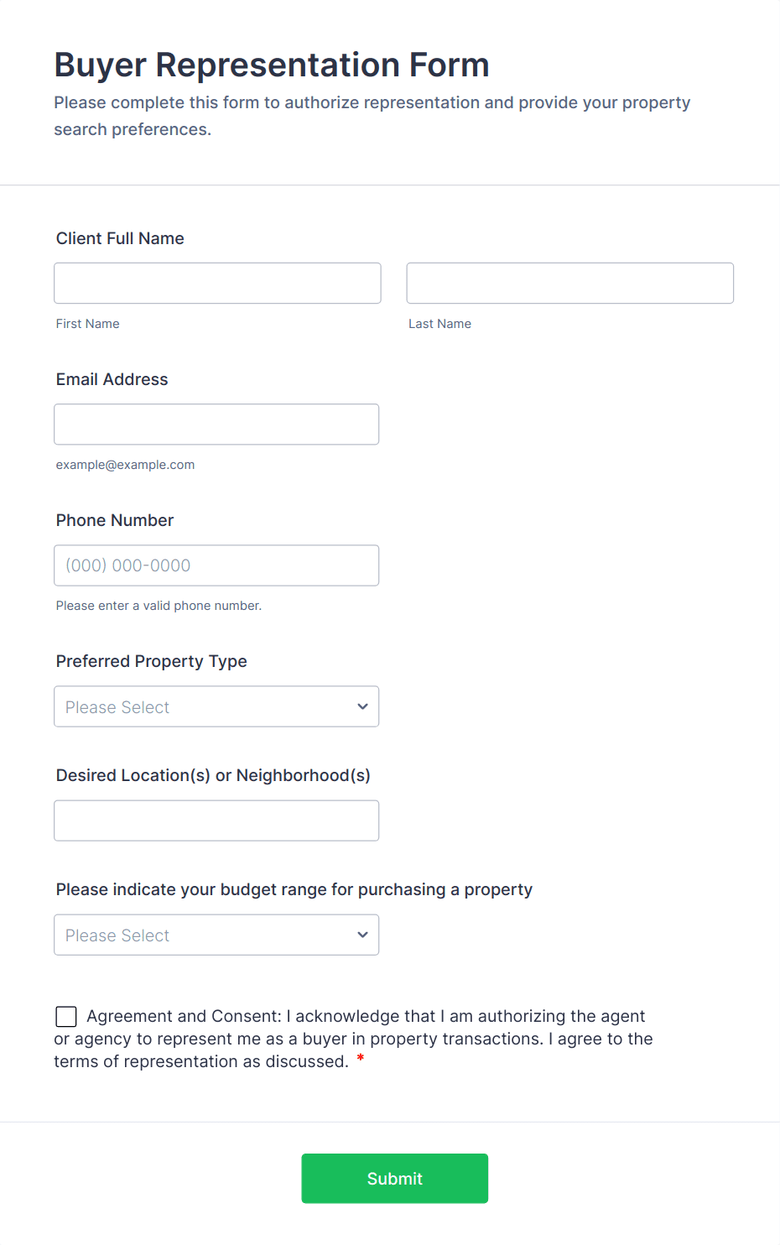Click the "First Name" sublabel text
The height and width of the screenshot is (1245, 780).
click(x=88, y=324)
